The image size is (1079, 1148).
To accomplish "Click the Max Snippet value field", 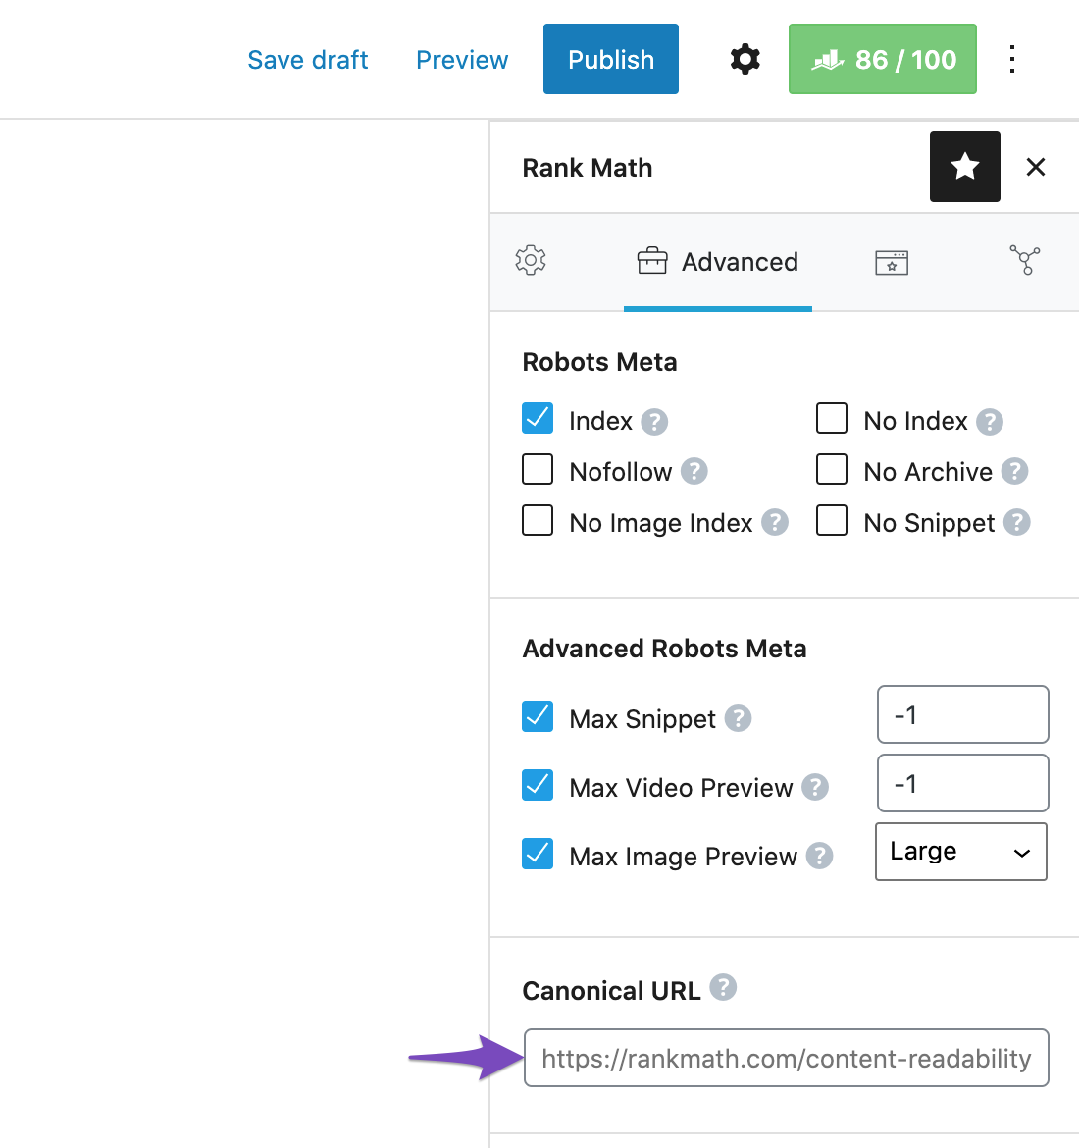I will point(962,714).
